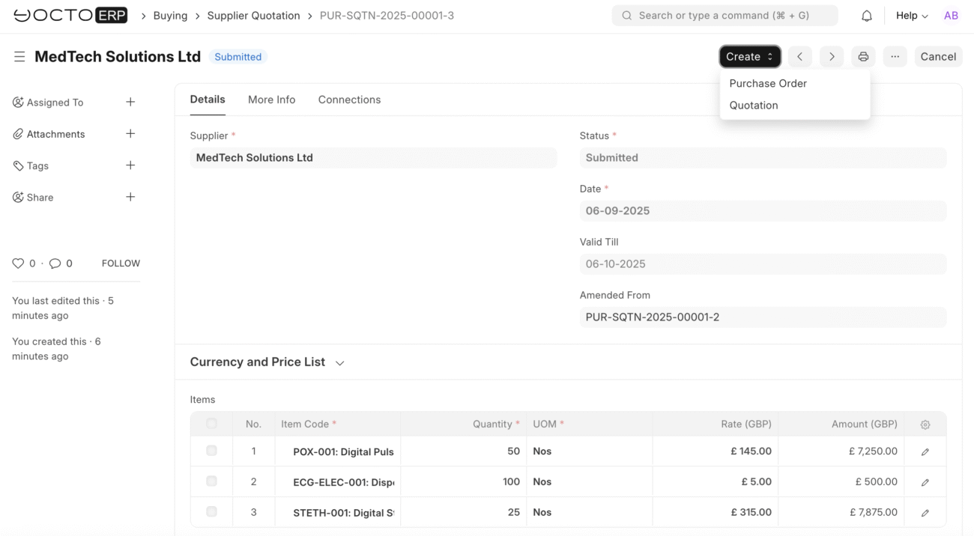Click the Attachments paperclip icon
Screen dimensions: 974x536
tap(18, 134)
